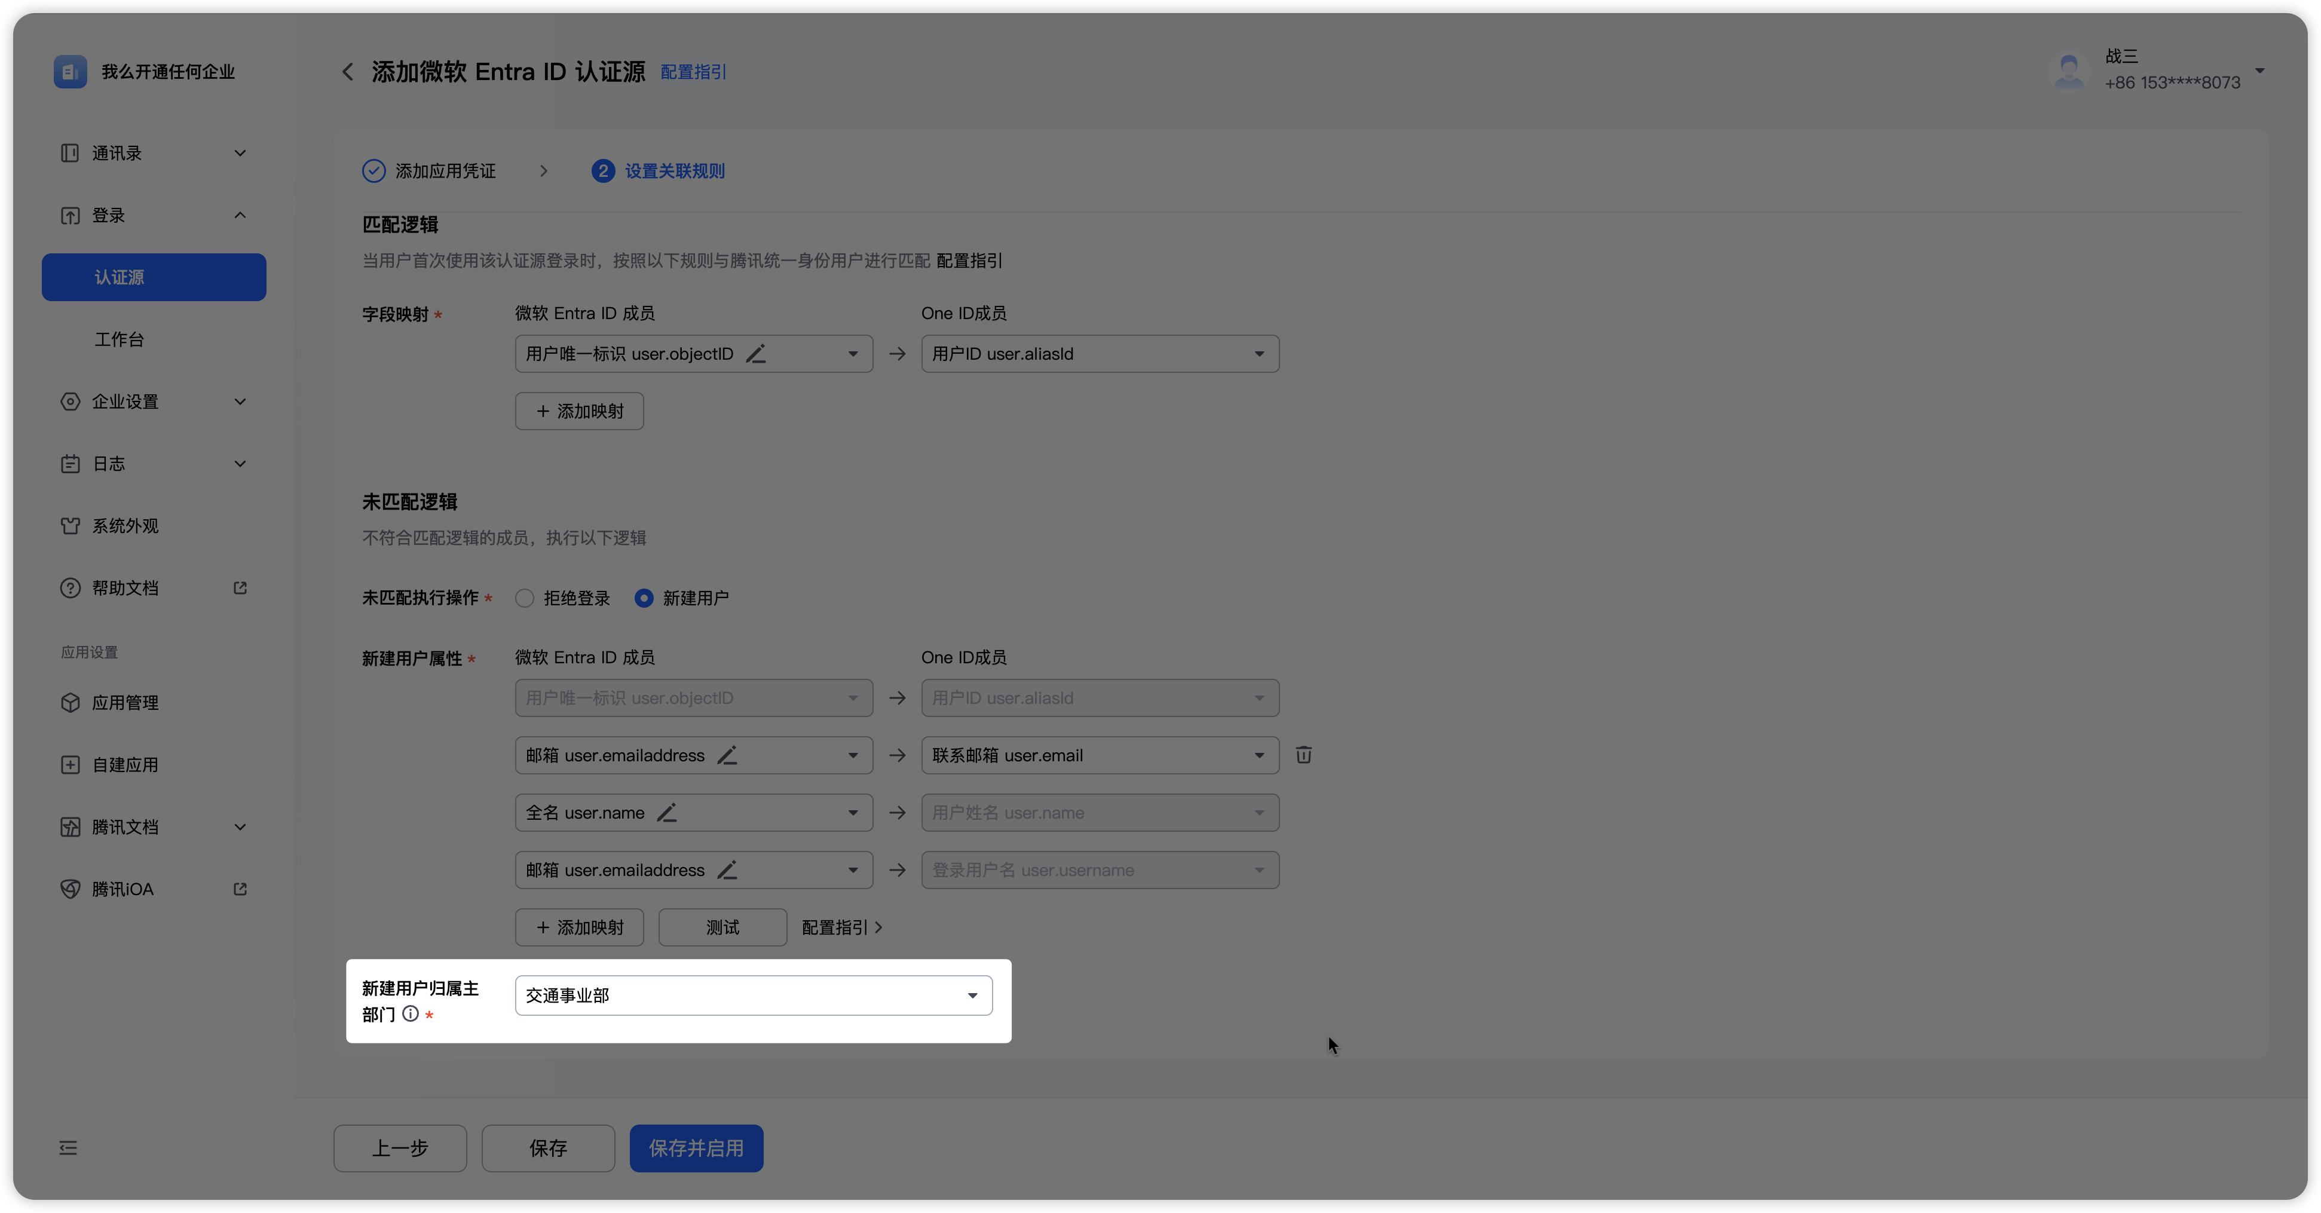Open 交通事业部 department dropdown

[x=753, y=996]
